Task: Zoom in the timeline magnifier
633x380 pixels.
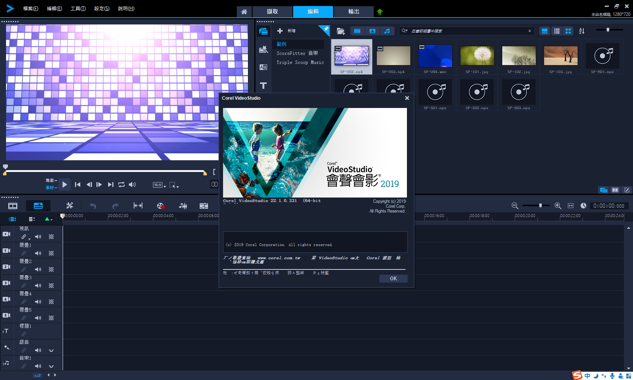Action: 558,206
